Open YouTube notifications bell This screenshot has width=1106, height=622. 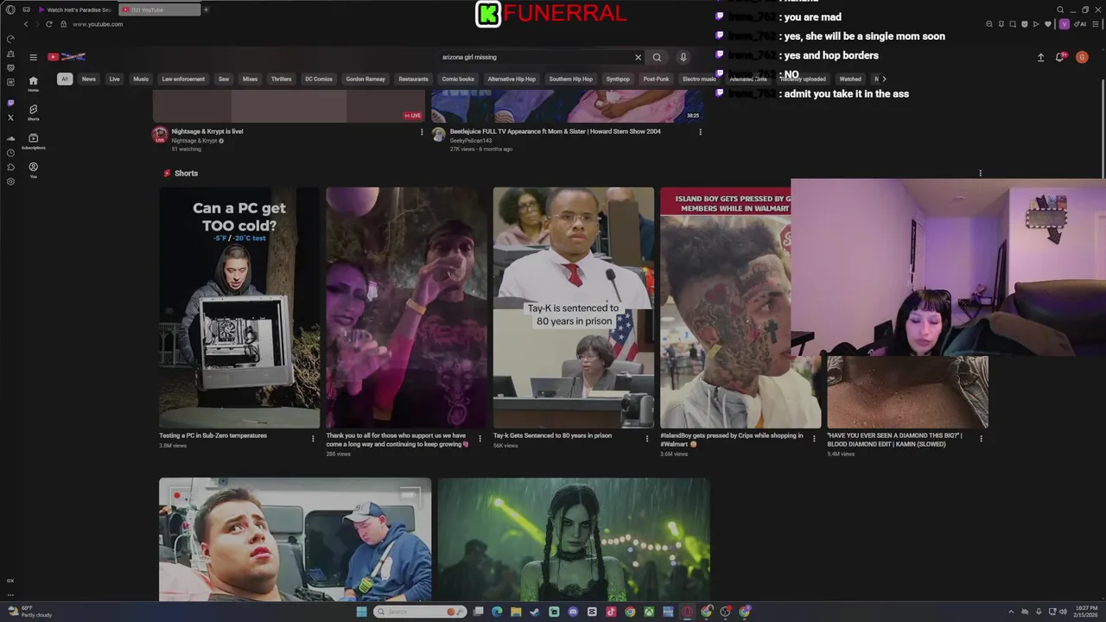1060,57
